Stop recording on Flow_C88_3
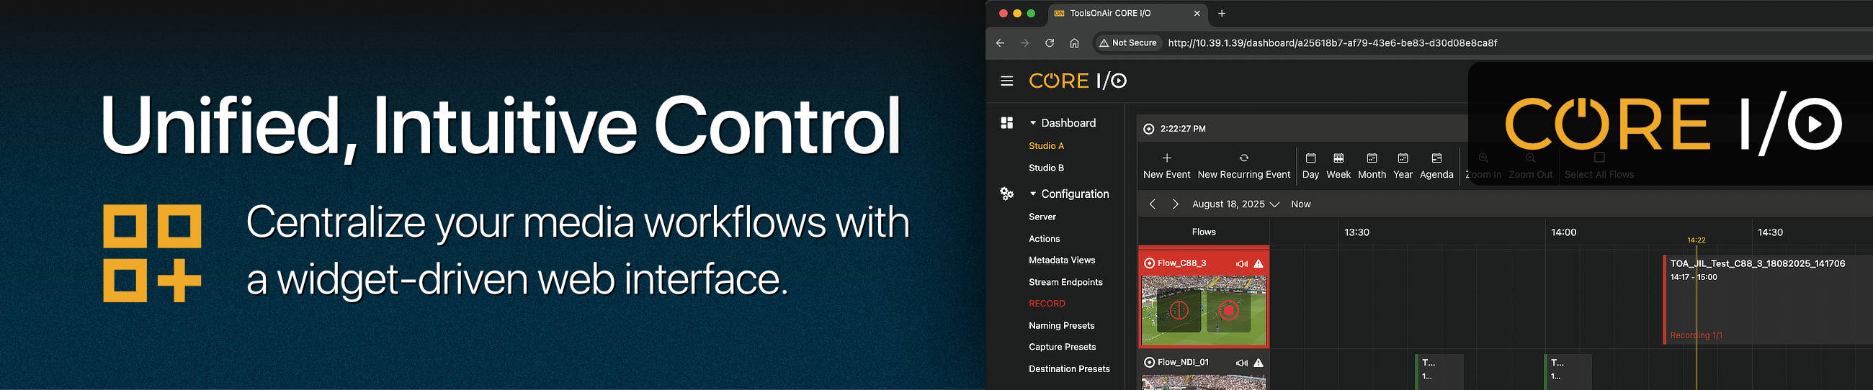Viewport: 1873px width, 390px height. [1228, 311]
